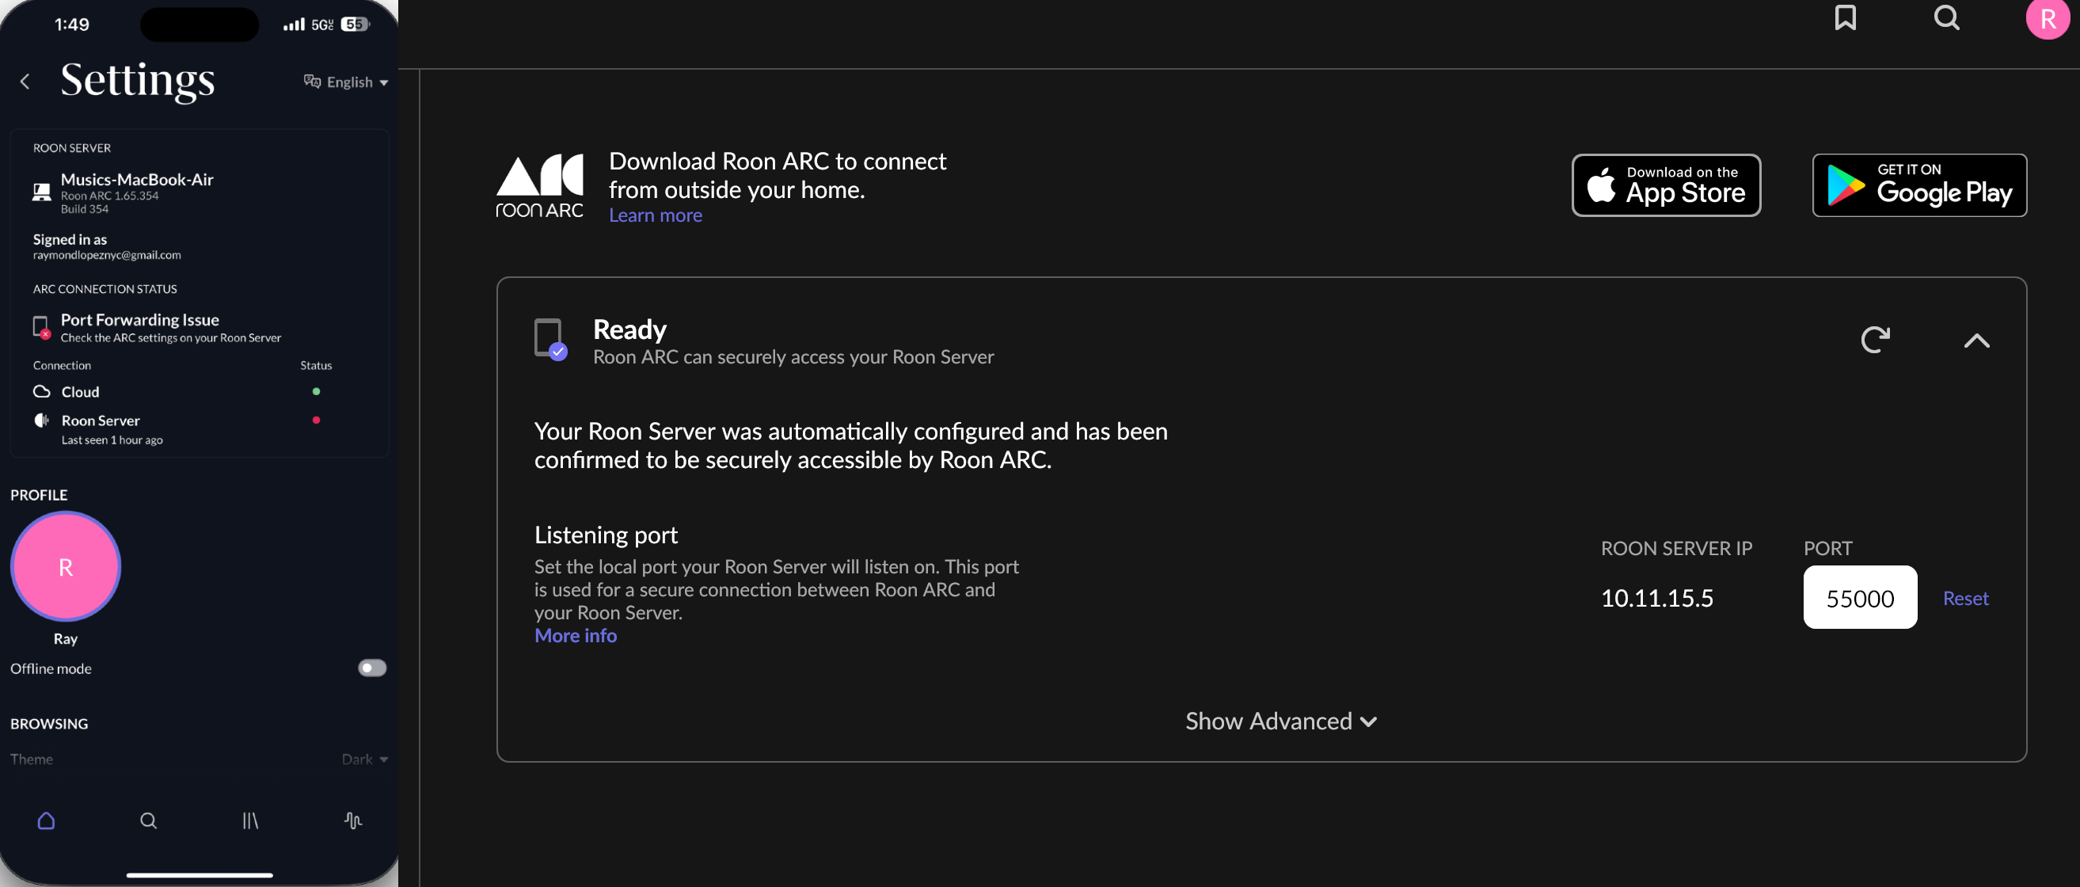The height and width of the screenshot is (887, 2080).
Task: Select the Roon Server IP 10.11.15.5
Action: click(1656, 598)
